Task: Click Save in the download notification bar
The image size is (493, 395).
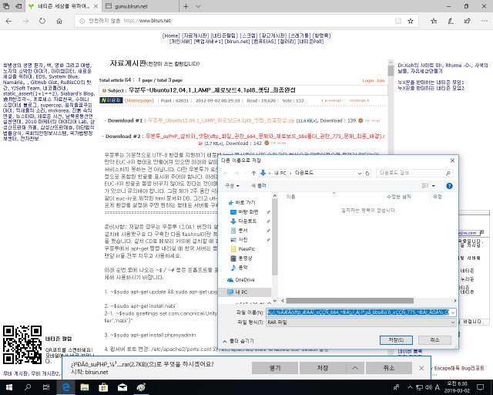Action: pos(323,368)
